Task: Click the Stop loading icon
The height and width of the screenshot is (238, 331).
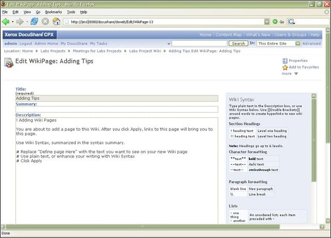Action: click(x=45, y=22)
